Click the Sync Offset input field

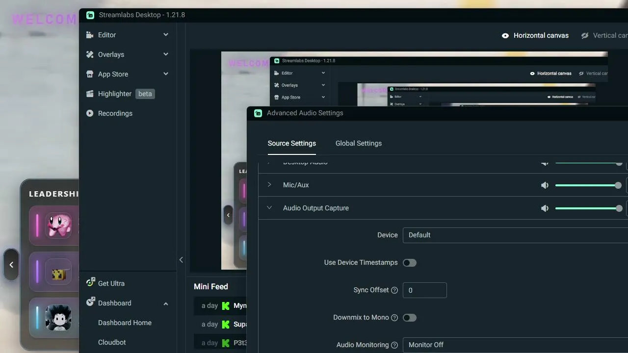[425, 290]
